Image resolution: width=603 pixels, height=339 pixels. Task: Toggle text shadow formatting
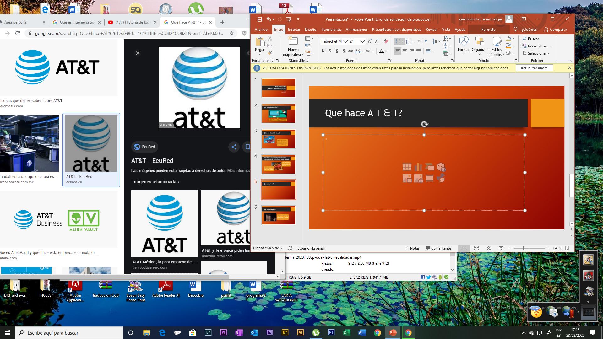pos(344,51)
